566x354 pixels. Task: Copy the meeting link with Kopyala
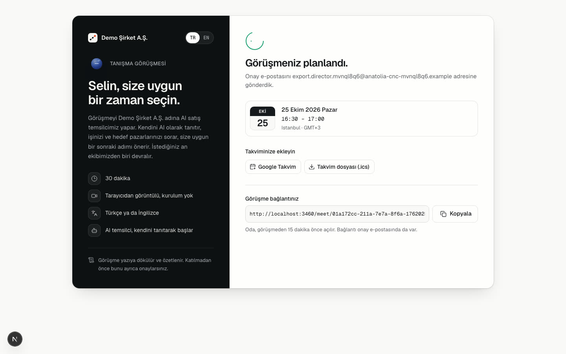pos(455,214)
